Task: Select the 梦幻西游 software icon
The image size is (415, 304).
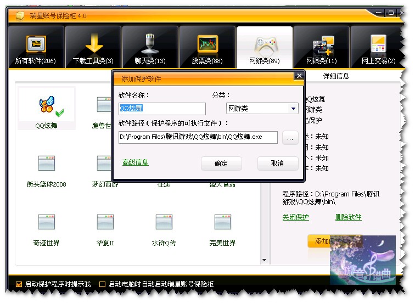Action: point(104,163)
